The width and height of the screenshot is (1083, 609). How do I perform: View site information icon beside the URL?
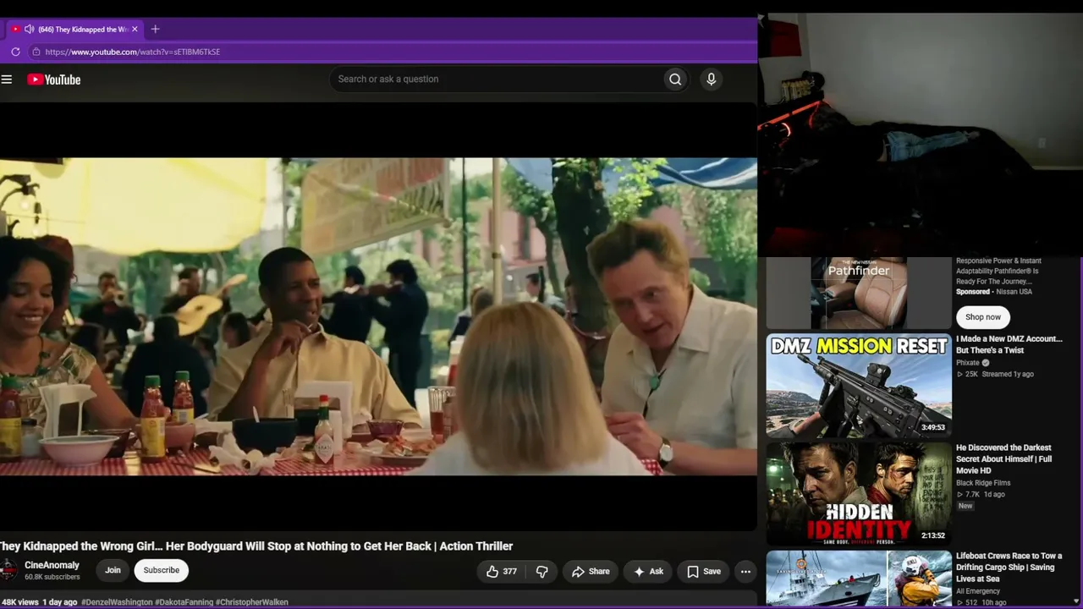(36, 52)
